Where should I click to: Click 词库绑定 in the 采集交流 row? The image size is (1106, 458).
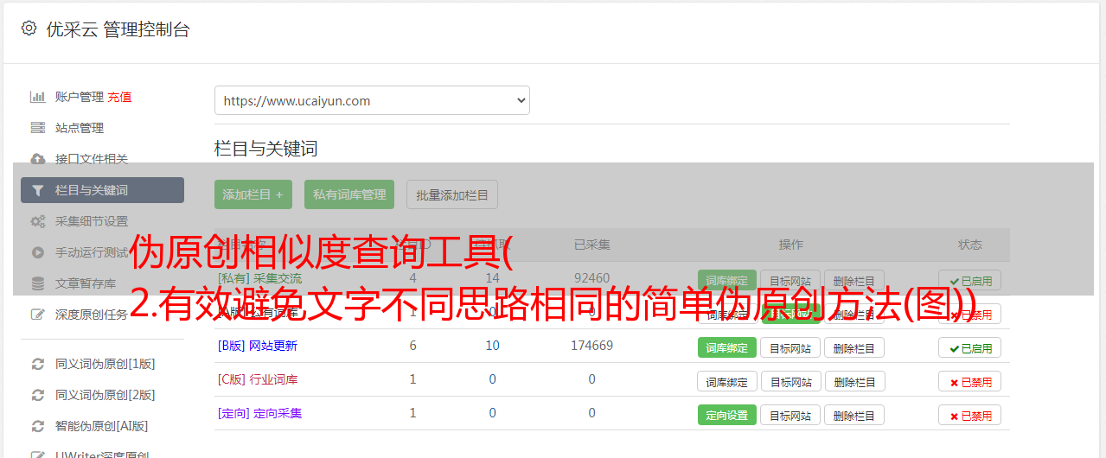pyautogui.click(x=727, y=280)
